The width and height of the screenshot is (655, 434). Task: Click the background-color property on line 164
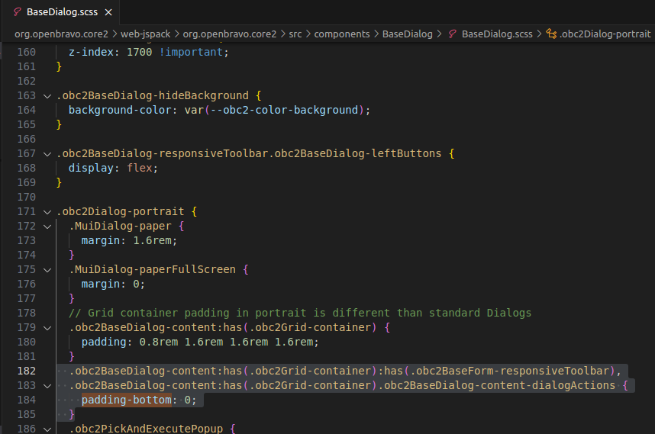120,110
